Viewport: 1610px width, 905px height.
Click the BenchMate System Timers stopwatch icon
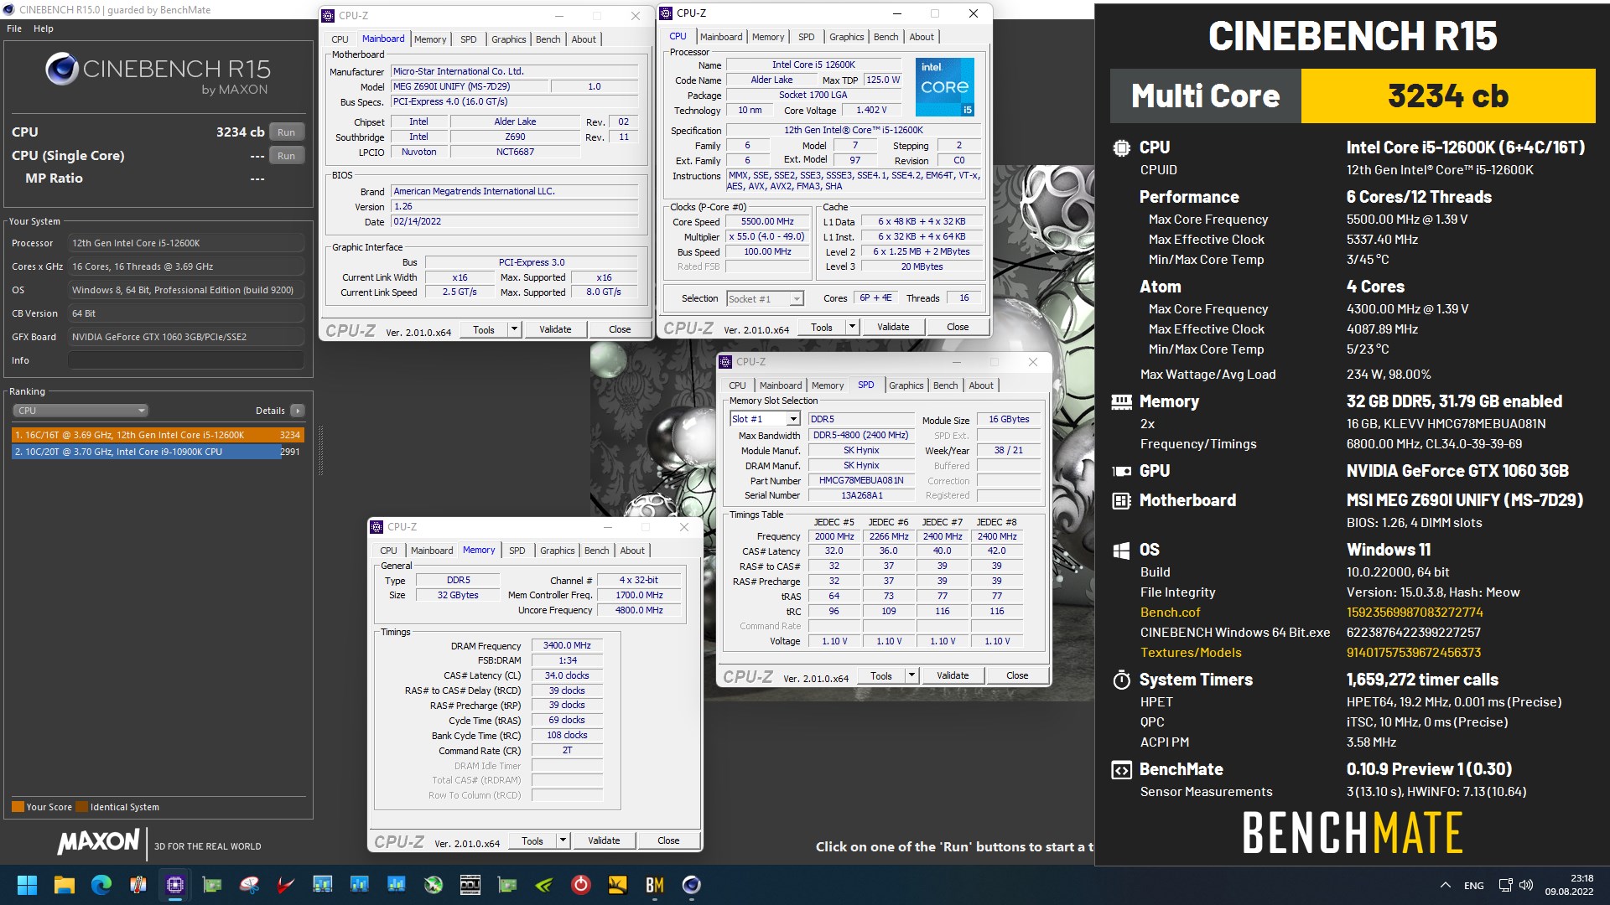coord(1121,680)
